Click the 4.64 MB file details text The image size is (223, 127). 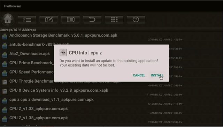[x=165, y=85]
